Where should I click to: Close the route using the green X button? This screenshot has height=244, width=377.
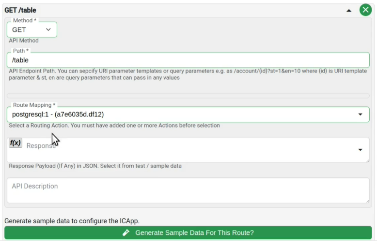click(x=365, y=10)
